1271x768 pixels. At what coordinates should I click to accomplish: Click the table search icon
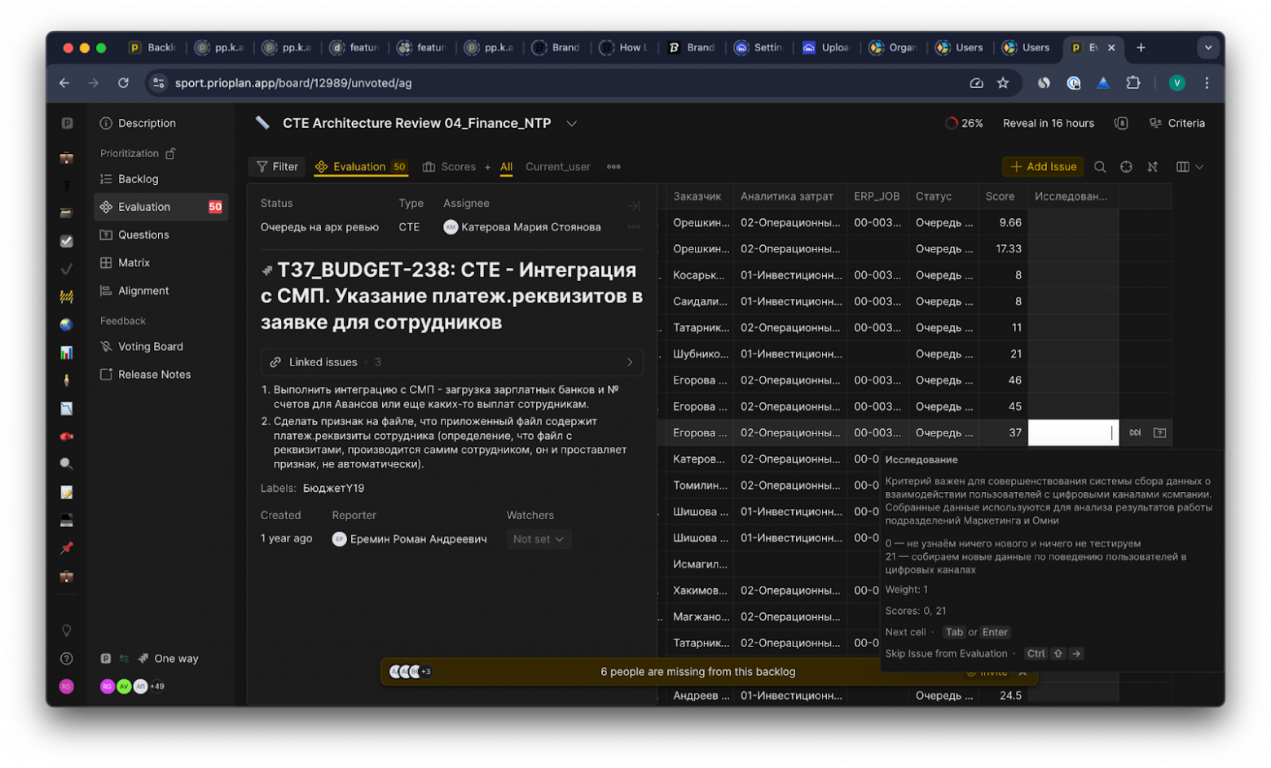pos(1100,166)
